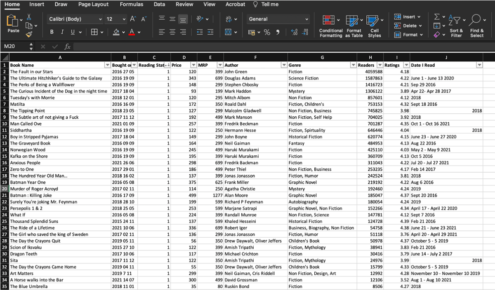Align text to middle vertically
The image size is (495, 290).
pyautogui.click(x=172, y=19)
